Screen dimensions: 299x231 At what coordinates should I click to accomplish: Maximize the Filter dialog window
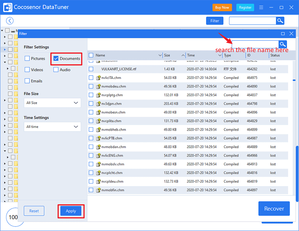point(283,34)
